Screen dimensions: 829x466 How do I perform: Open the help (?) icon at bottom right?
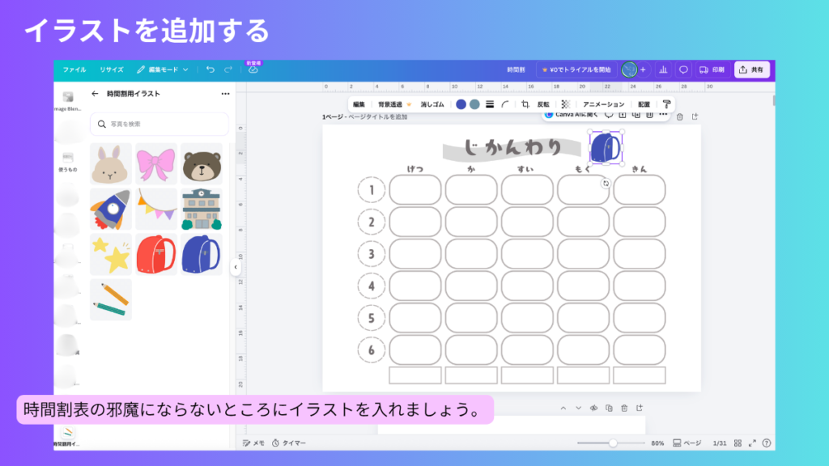tap(765, 443)
